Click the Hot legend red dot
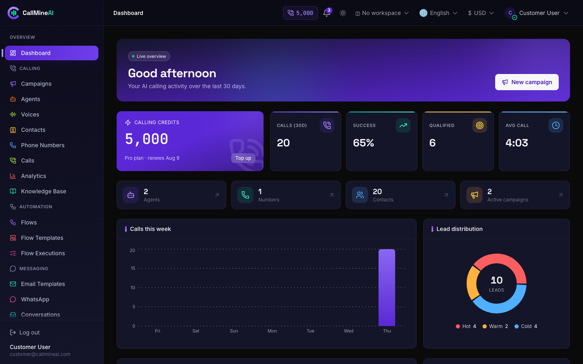 click(x=458, y=326)
